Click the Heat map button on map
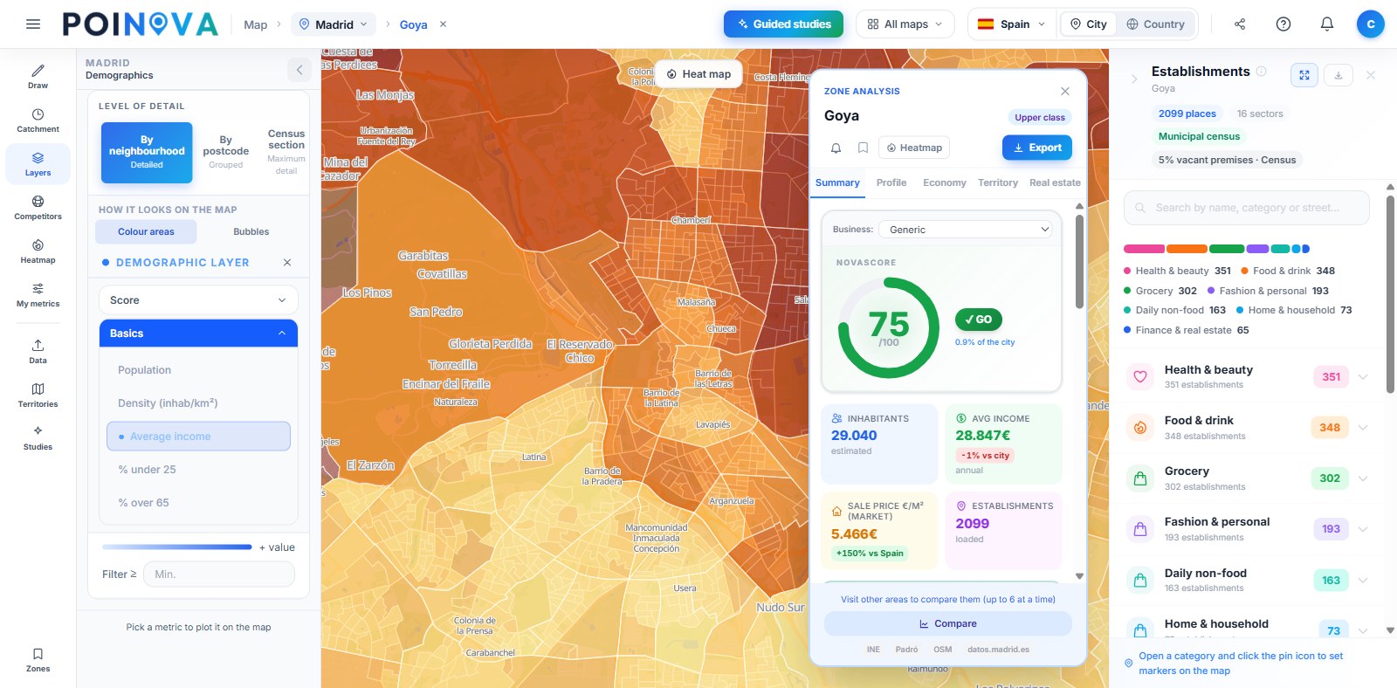Screen dimensions: 1397x688 coord(698,74)
